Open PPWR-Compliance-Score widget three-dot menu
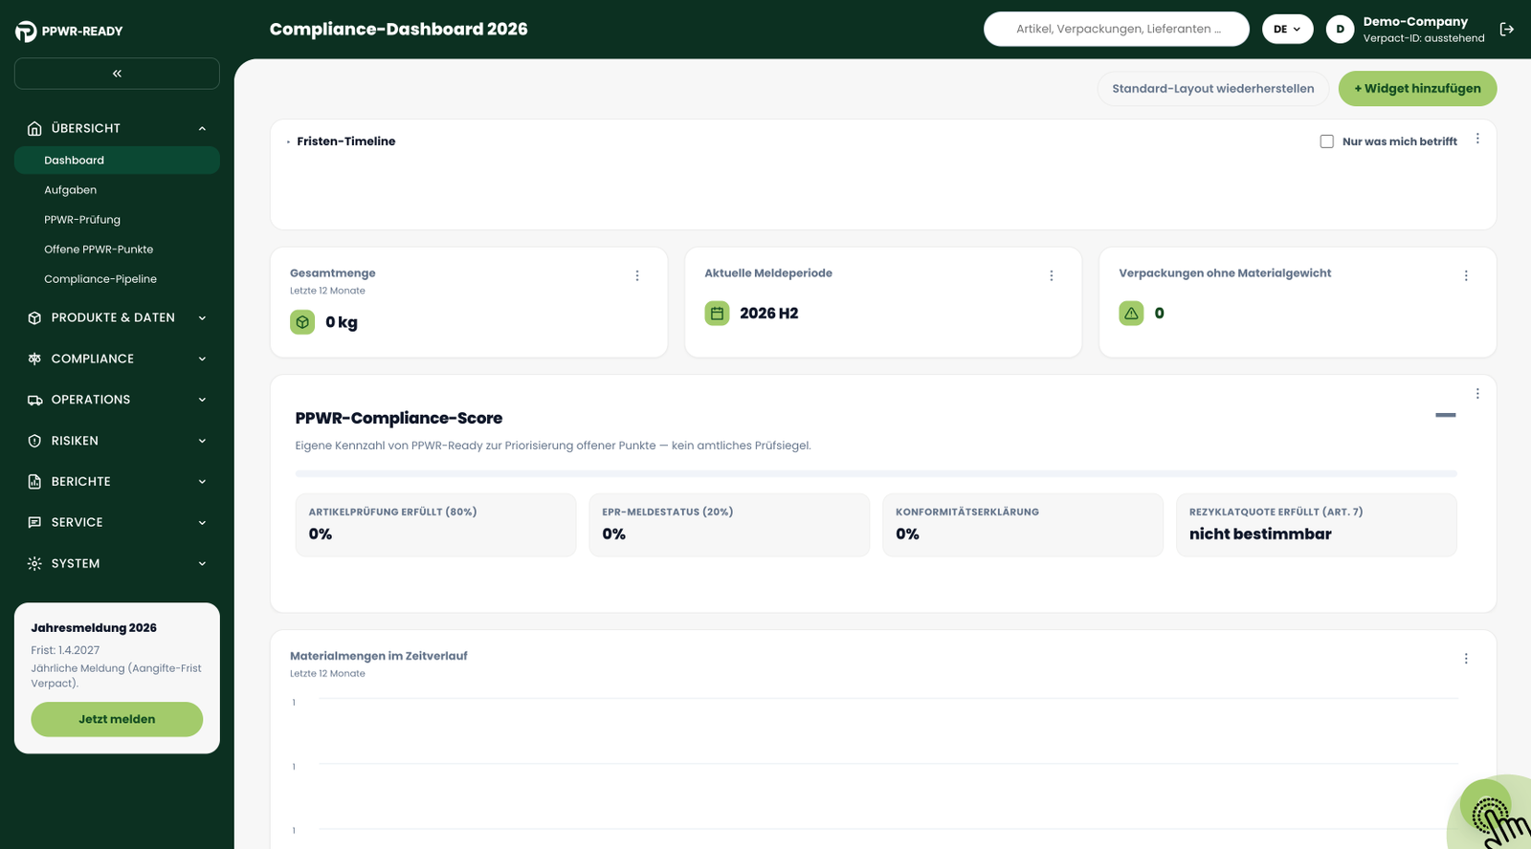Screen dimensions: 1531x849 [1477, 394]
